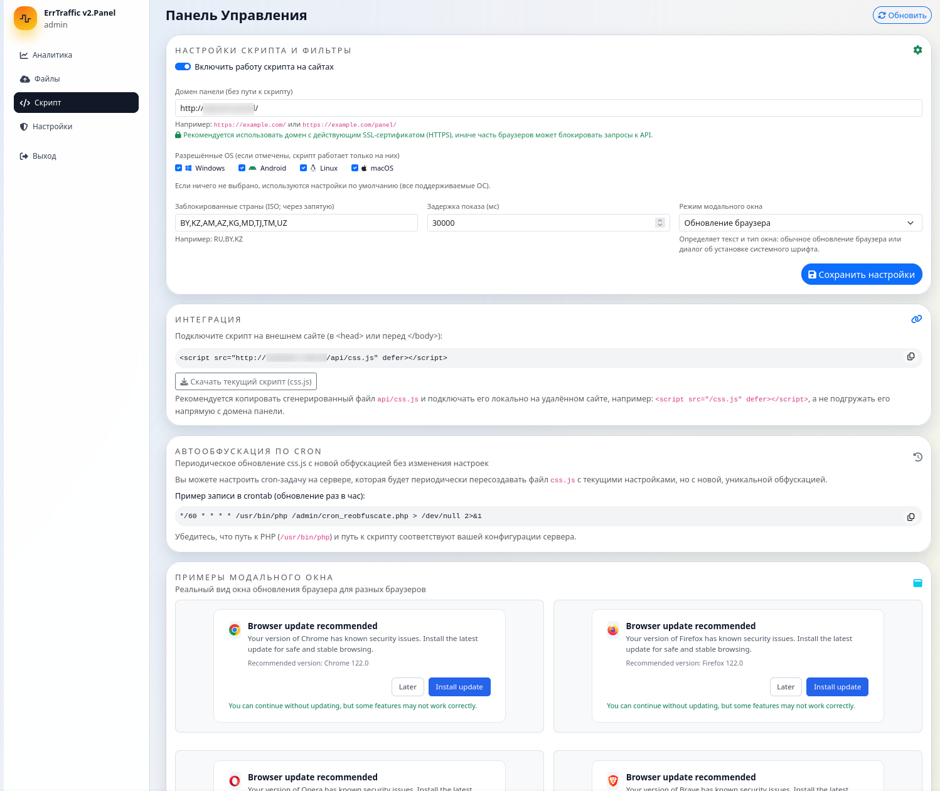940x791 pixels.
Task: Click the link icon in Интеграция header
Action: coord(917,319)
